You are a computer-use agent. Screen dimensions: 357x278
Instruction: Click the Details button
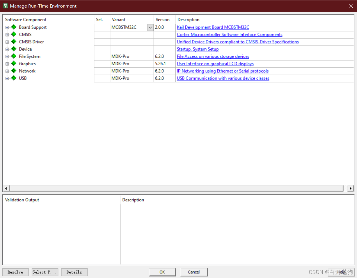tap(74, 272)
